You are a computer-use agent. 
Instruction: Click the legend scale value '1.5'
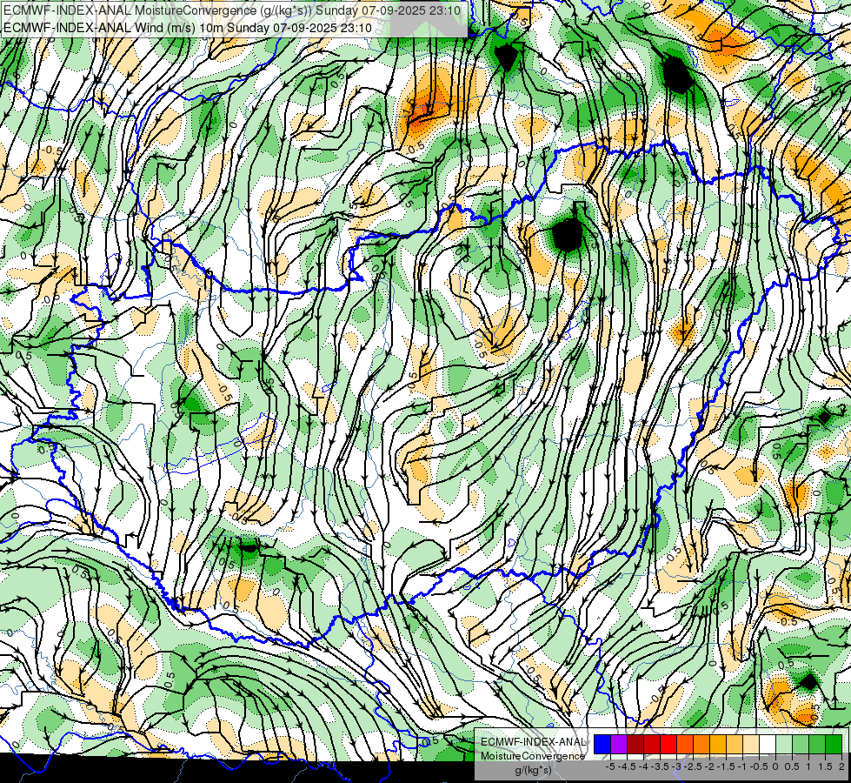coord(825,766)
